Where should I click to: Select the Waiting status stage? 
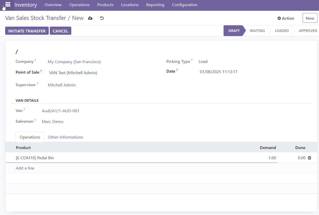click(x=257, y=31)
